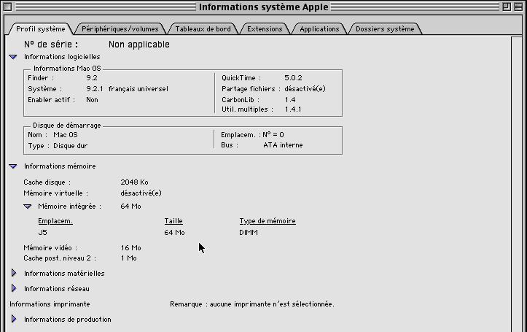Click the Mémoire intégrée 64 Mo total value
Image resolution: width=527 pixels, height=332 pixels.
click(x=130, y=206)
